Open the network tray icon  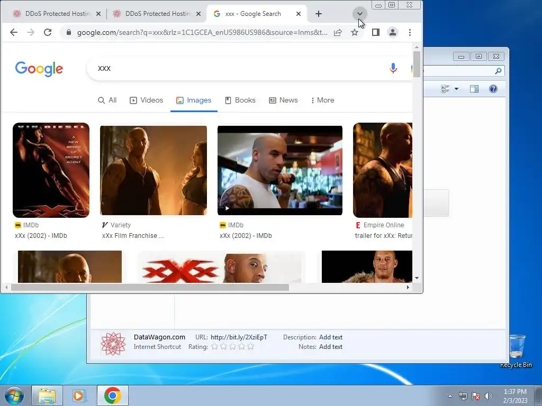click(463, 396)
